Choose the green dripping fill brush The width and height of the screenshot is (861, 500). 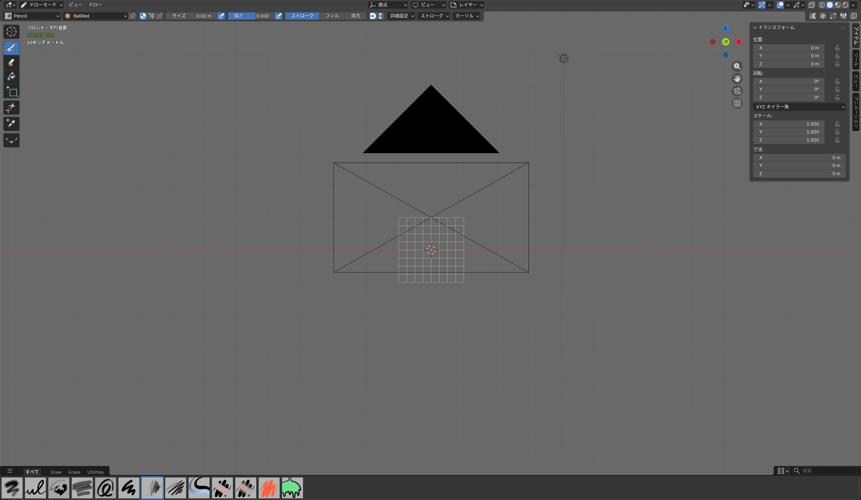292,488
